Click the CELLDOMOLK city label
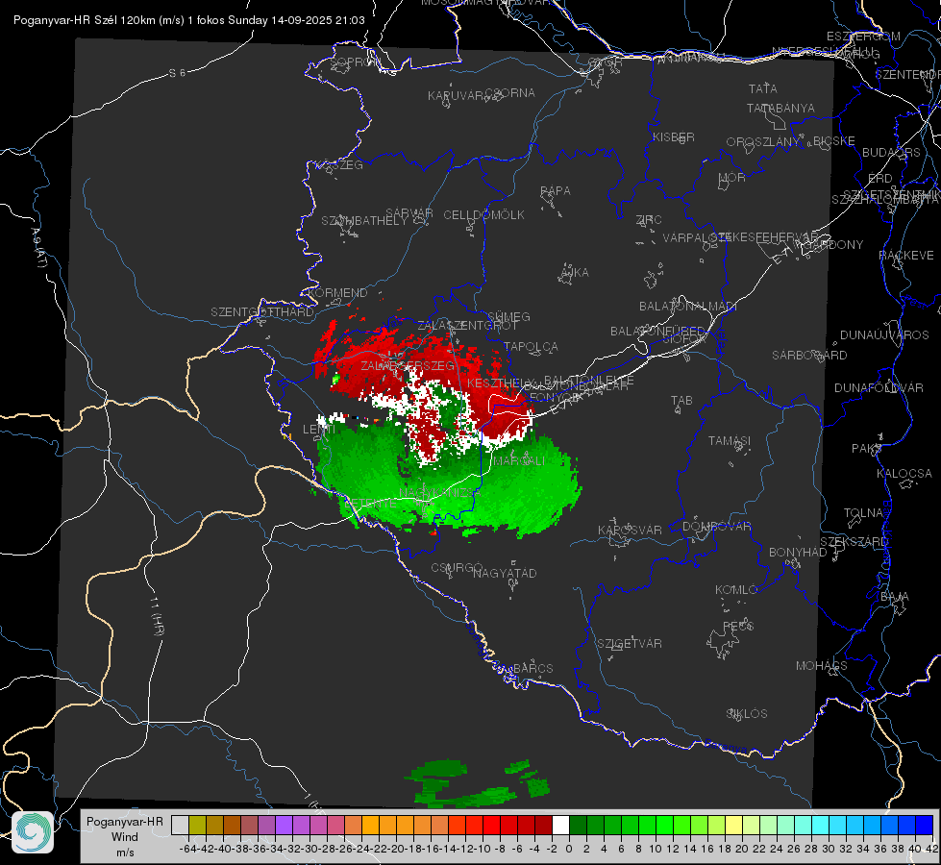 [483, 214]
